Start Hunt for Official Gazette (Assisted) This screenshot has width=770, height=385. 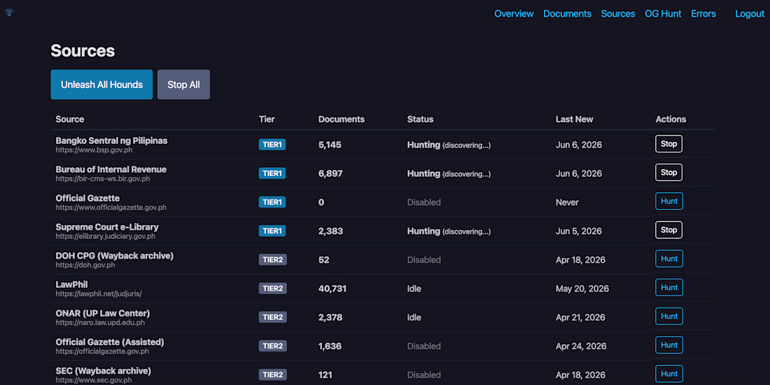[x=668, y=344]
